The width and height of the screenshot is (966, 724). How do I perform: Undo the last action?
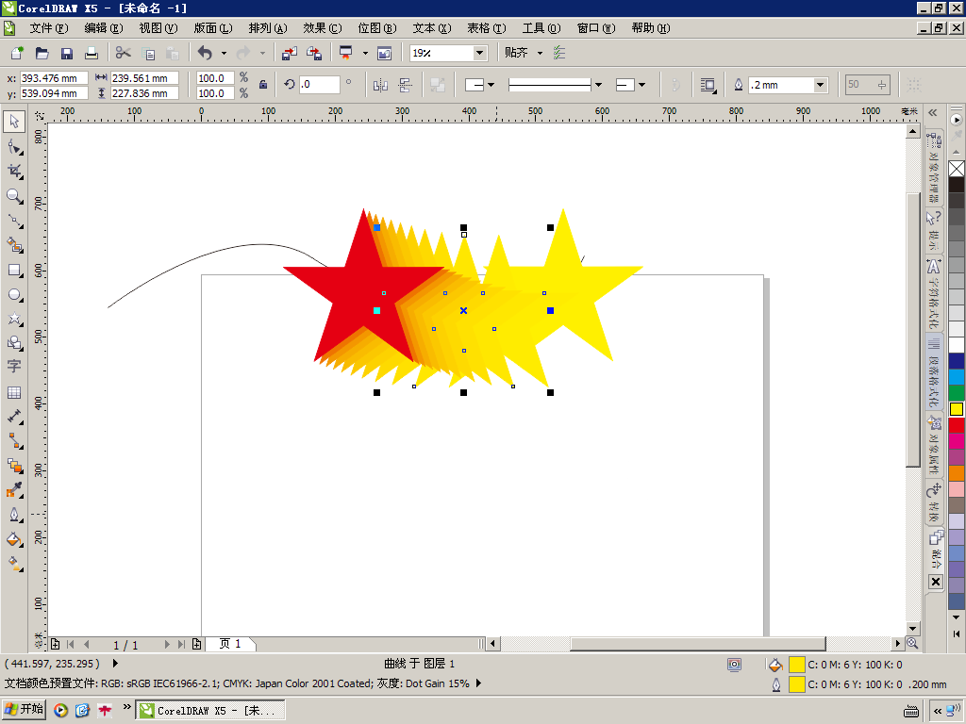pyautogui.click(x=205, y=53)
